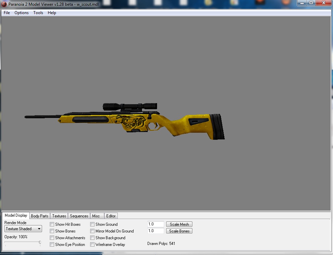Click the bones scale value input field
This screenshot has height=255, width=333.
(x=155, y=231)
